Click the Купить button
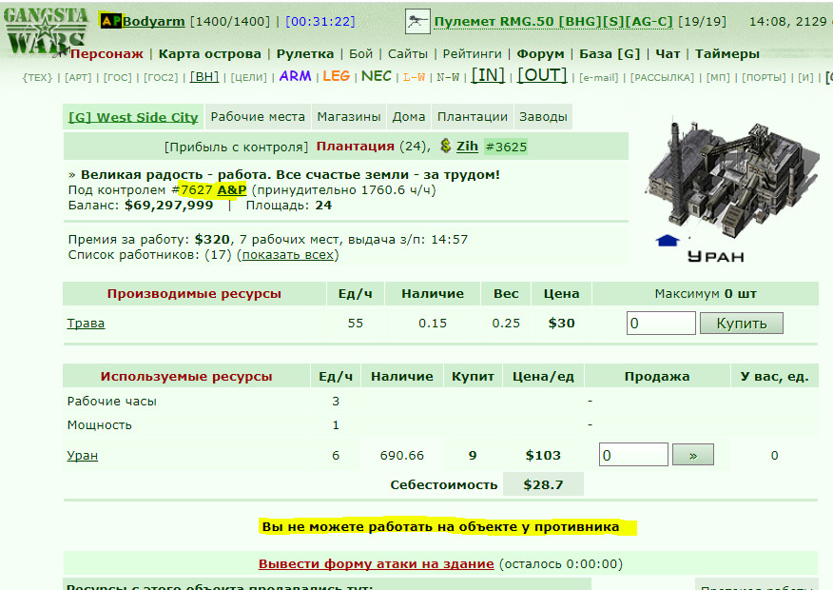This screenshot has width=833, height=590. point(741,324)
